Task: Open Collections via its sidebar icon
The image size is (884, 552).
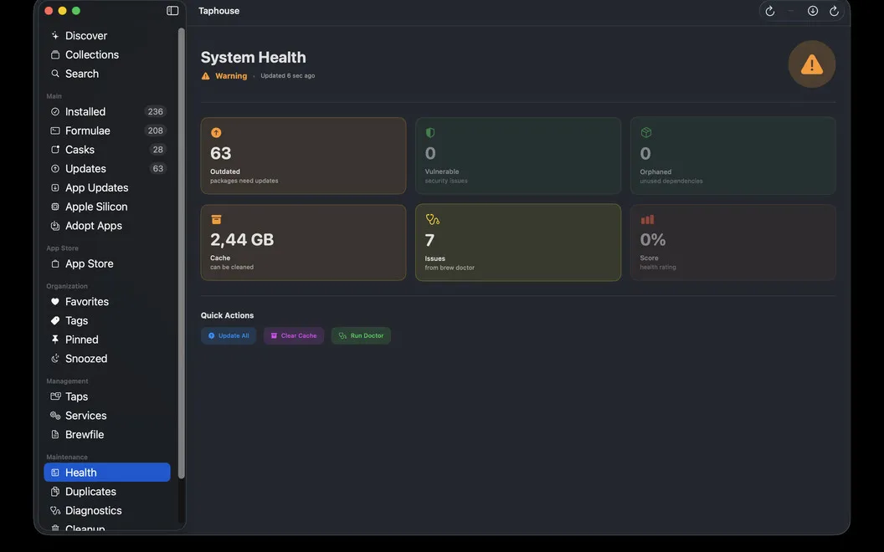Action: [55, 54]
